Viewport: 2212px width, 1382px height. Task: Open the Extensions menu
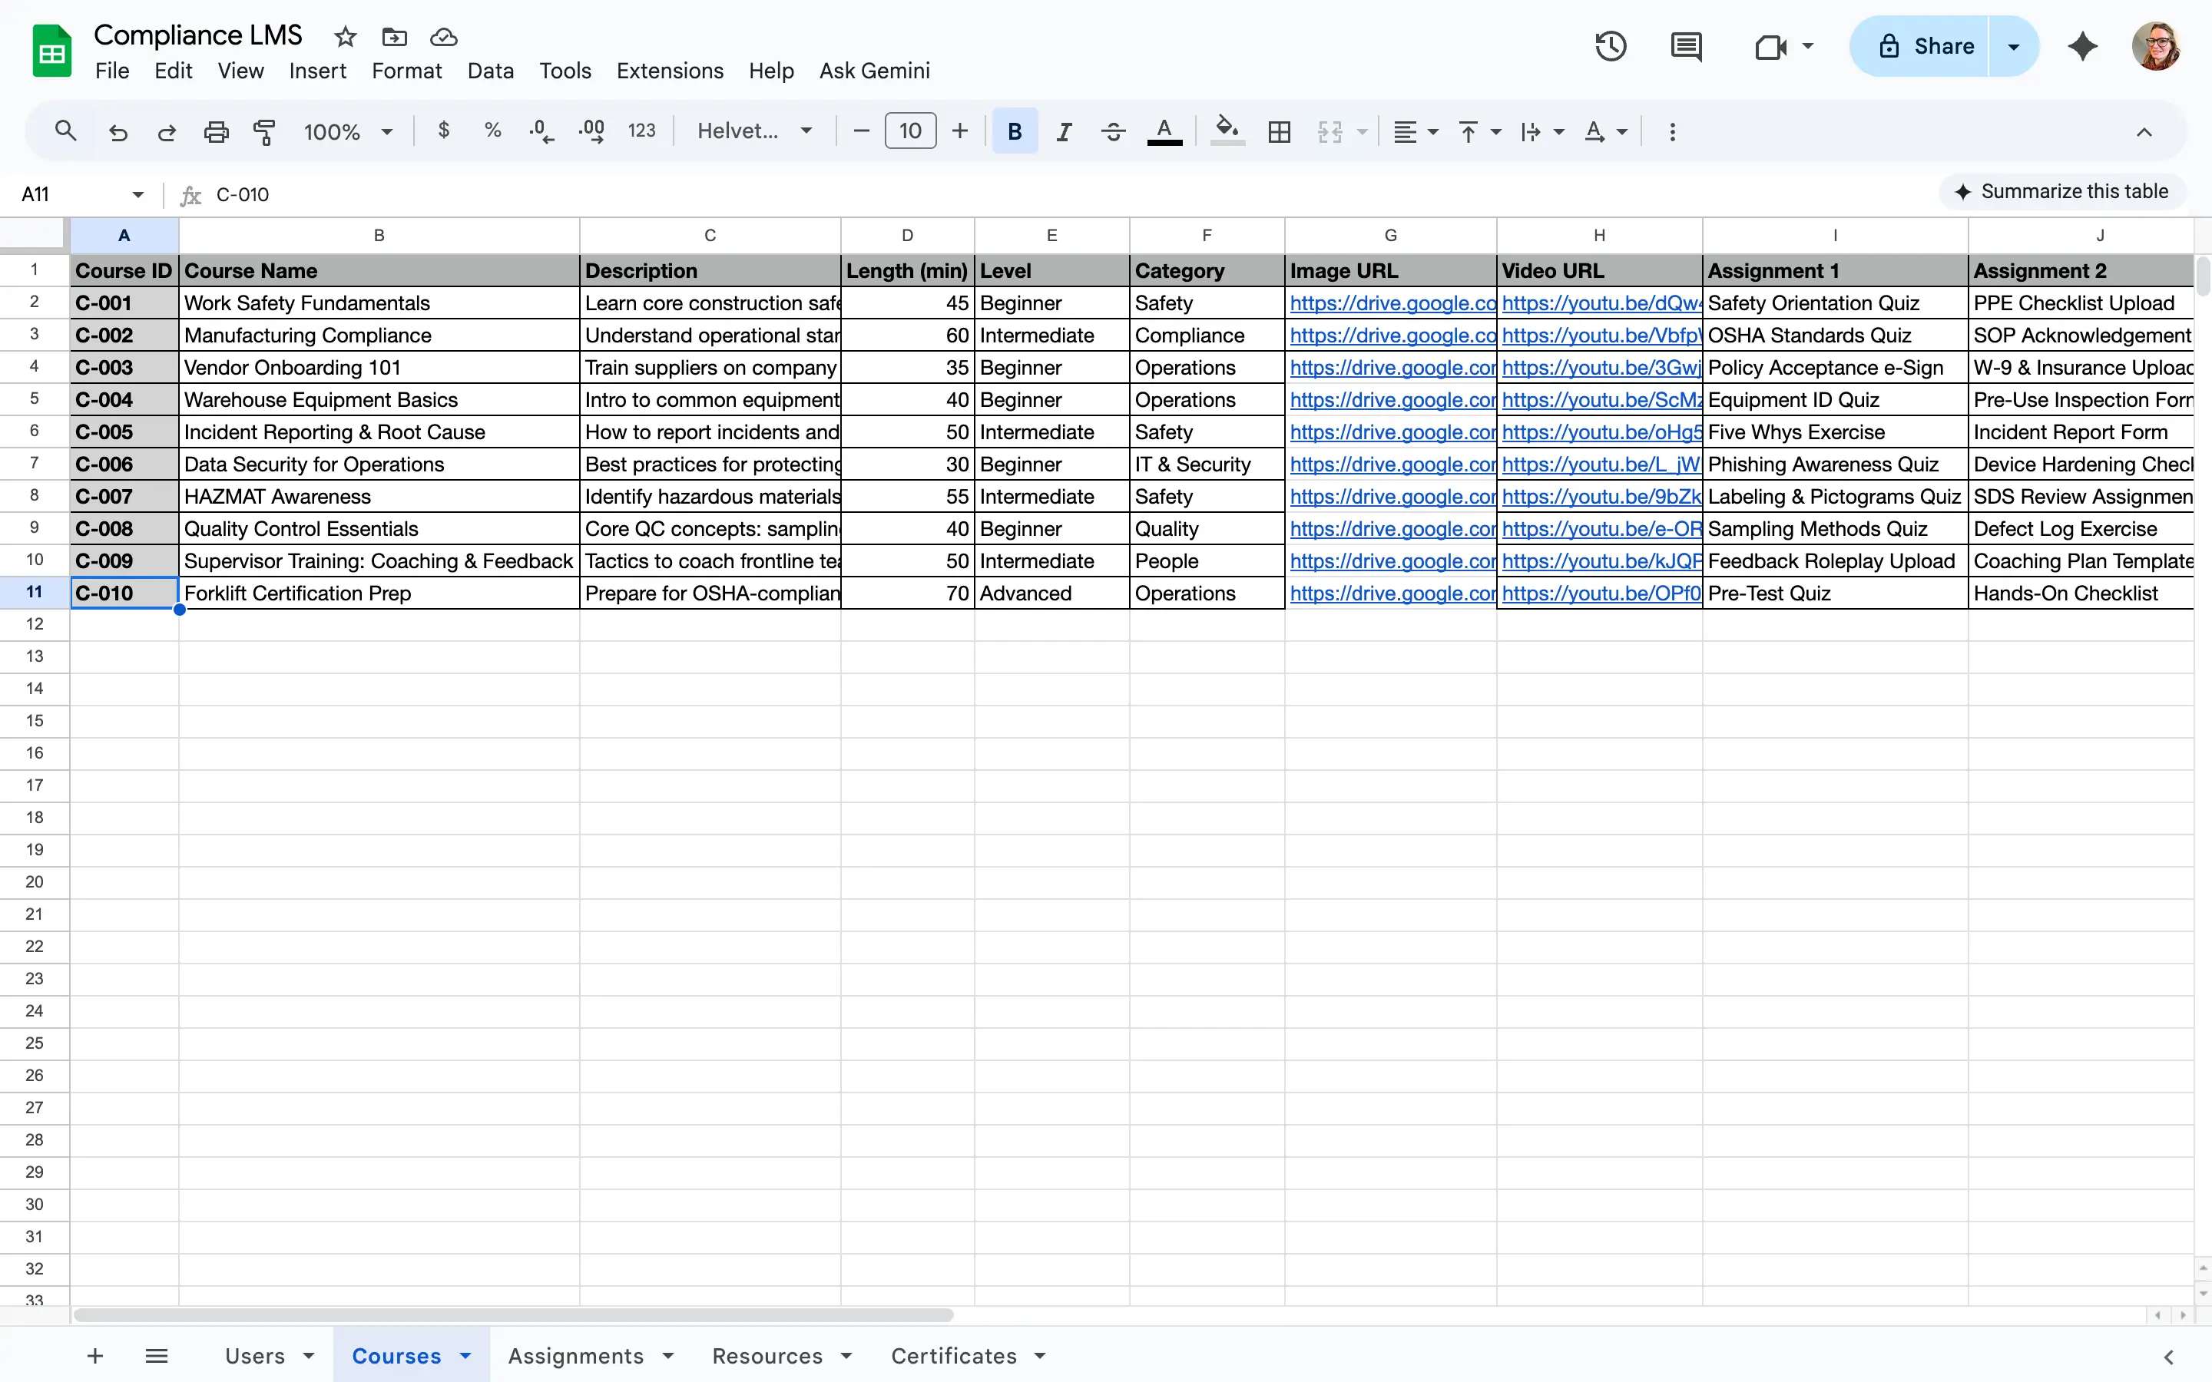(x=669, y=71)
